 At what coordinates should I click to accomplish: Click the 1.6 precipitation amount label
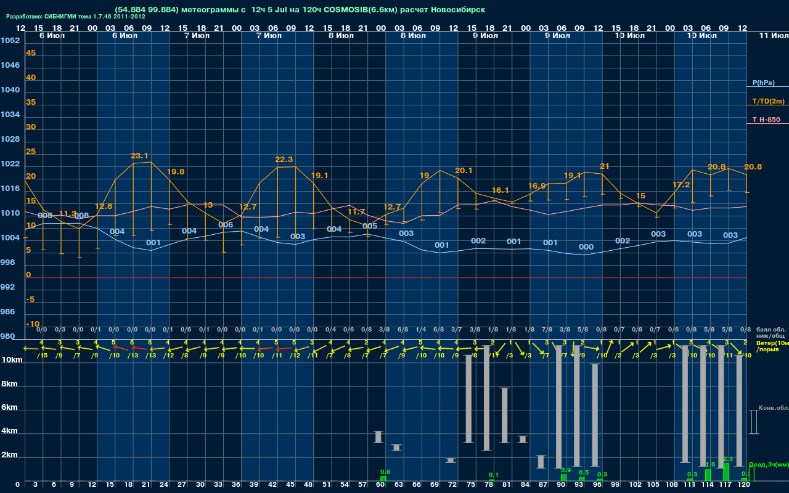(710, 464)
